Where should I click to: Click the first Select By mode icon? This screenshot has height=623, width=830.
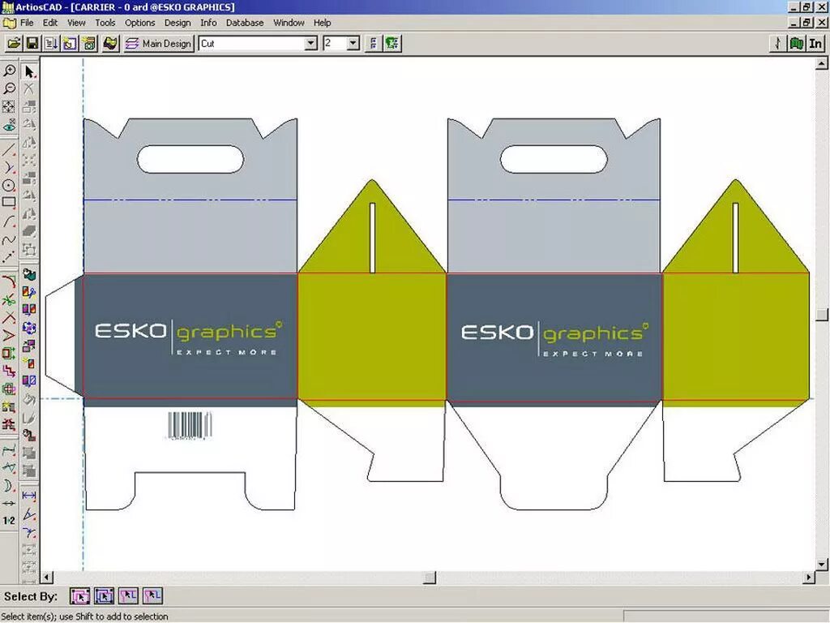[x=80, y=596]
